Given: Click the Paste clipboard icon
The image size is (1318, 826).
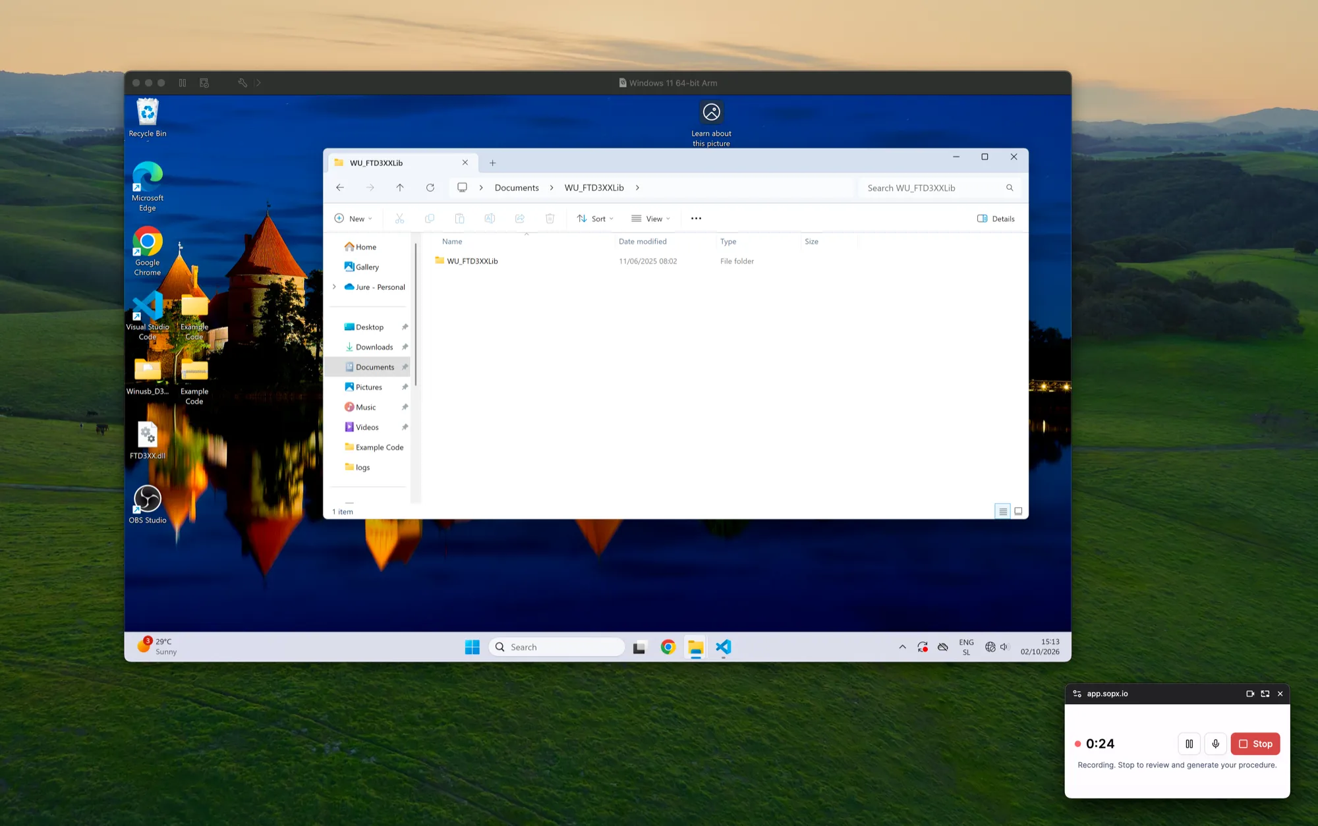Looking at the screenshot, I should pyautogui.click(x=459, y=219).
